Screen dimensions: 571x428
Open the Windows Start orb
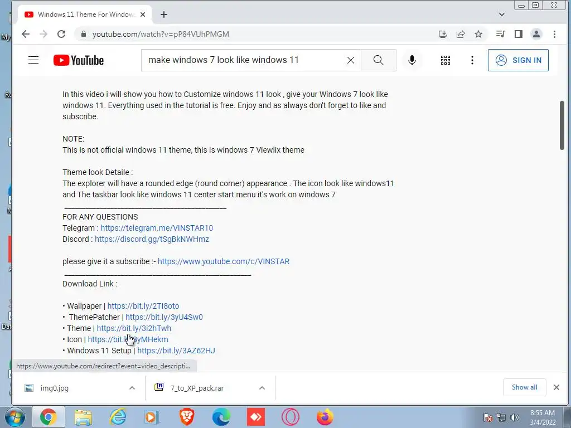(x=15, y=417)
